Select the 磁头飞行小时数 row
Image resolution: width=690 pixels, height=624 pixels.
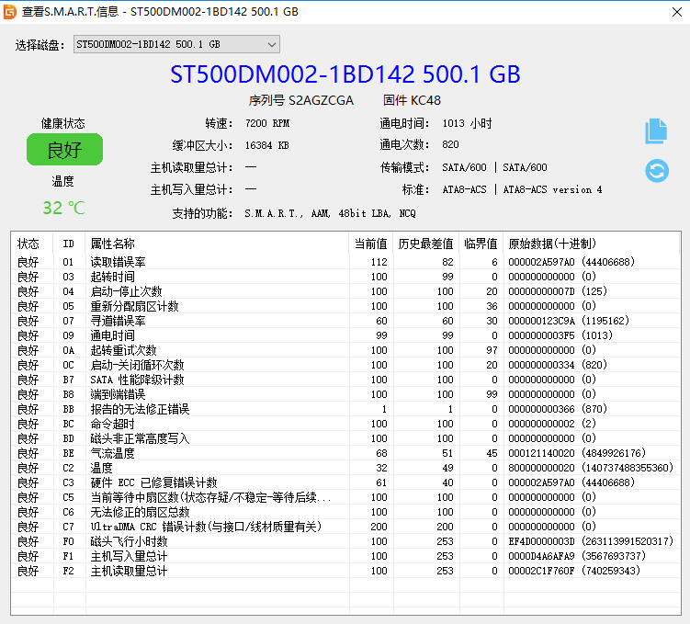coord(345,541)
